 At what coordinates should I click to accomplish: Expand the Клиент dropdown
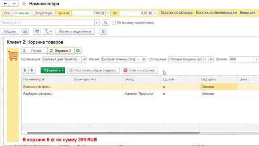[138, 59]
